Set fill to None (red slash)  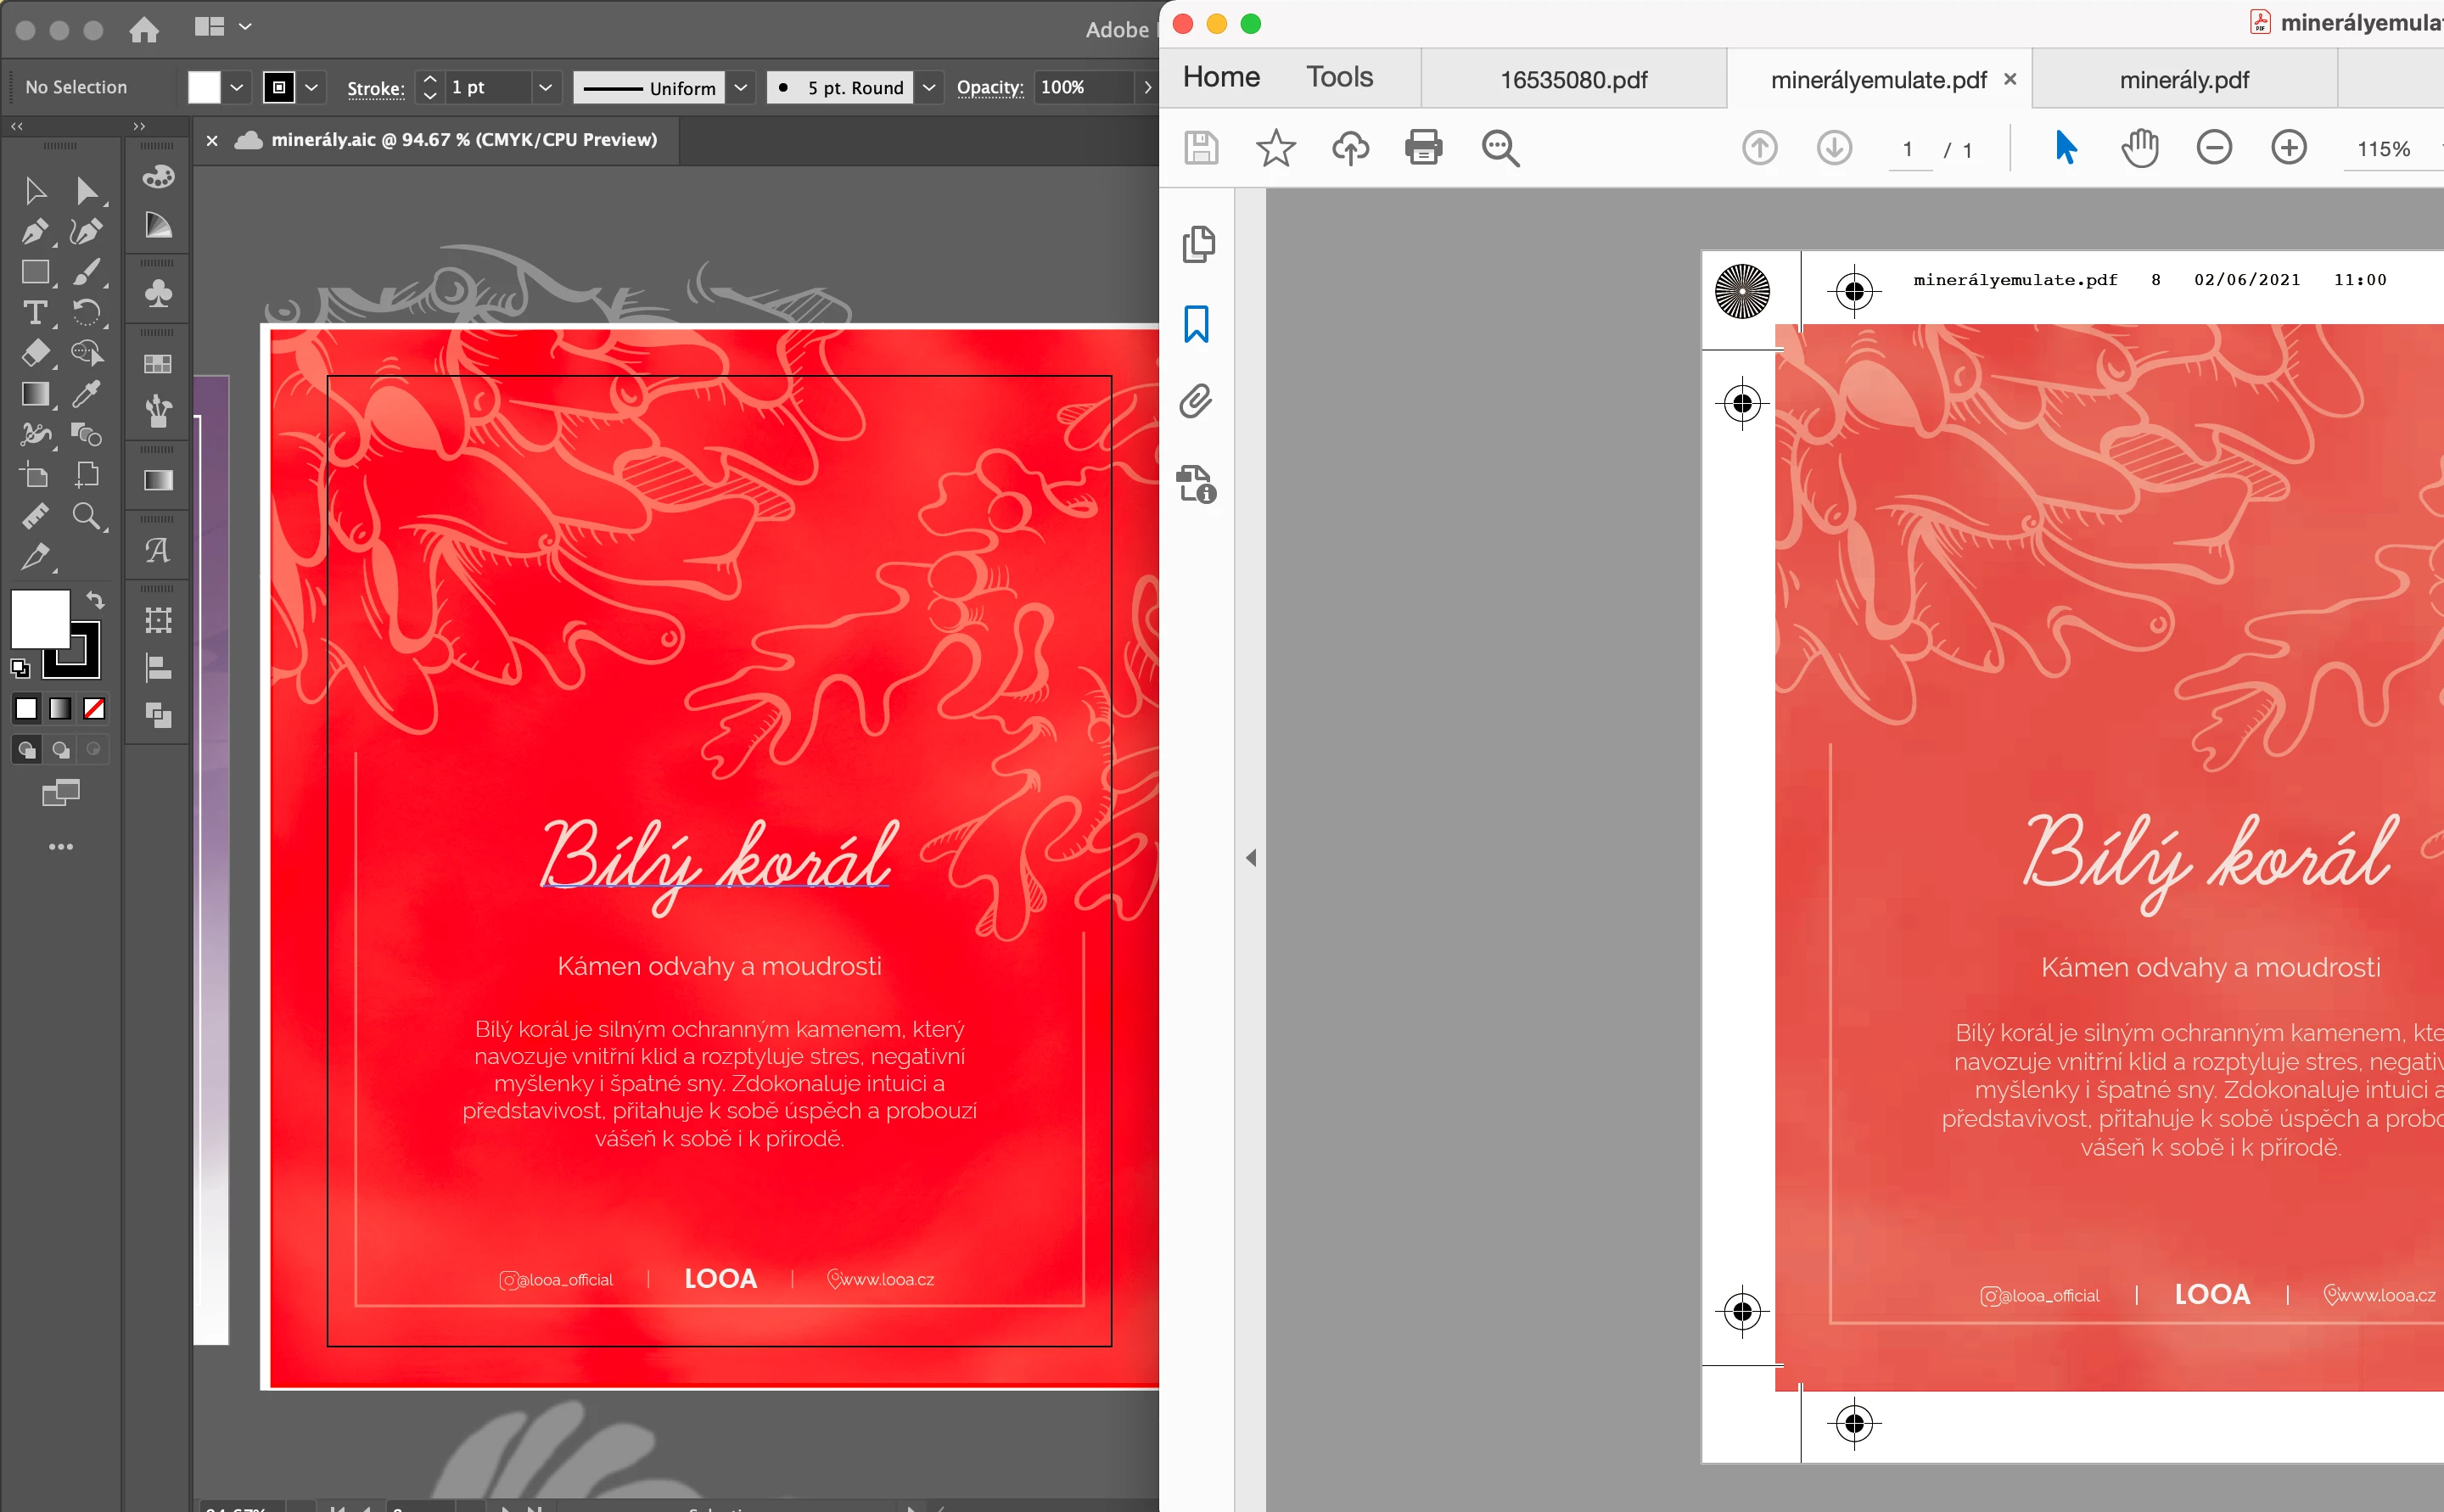[94, 709]
